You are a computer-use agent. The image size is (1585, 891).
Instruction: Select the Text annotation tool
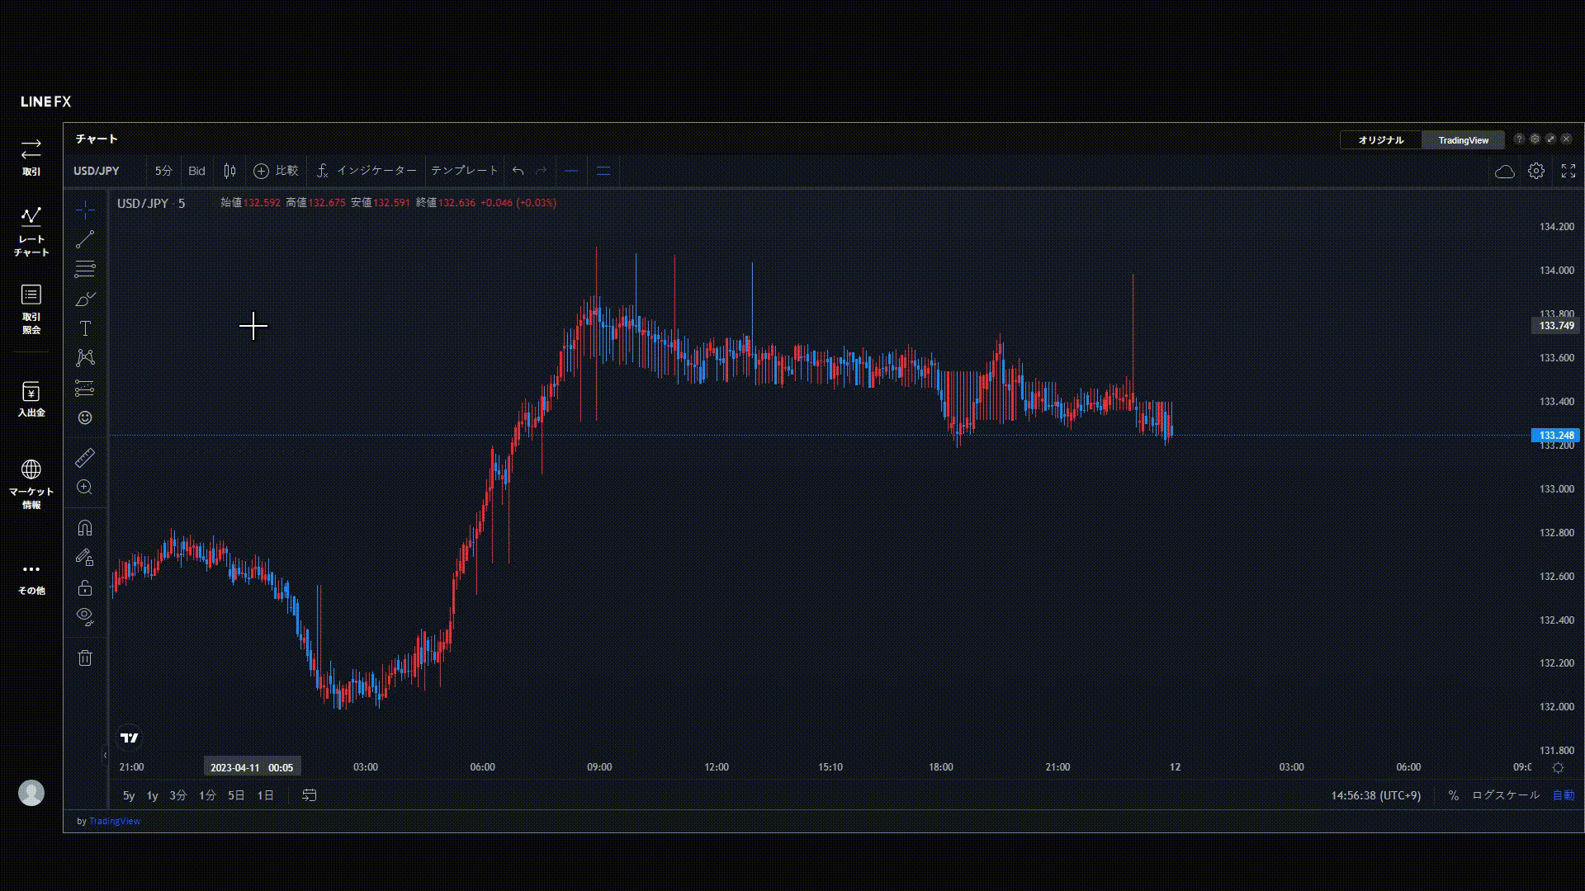click(x=85, y=328)
